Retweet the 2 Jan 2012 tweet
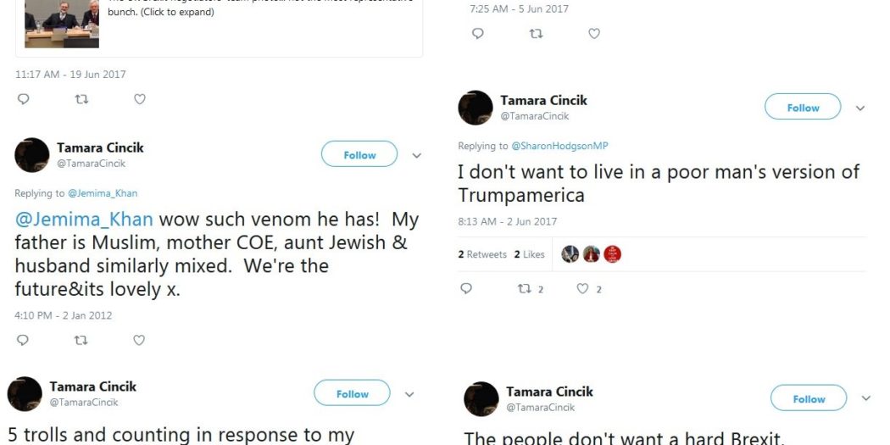The height and width of the screenshot is (445, 890). (x=81, y=340)
